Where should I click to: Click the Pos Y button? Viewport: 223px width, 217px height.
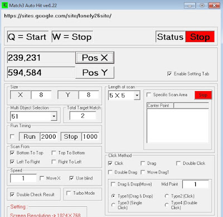point(95,73)
